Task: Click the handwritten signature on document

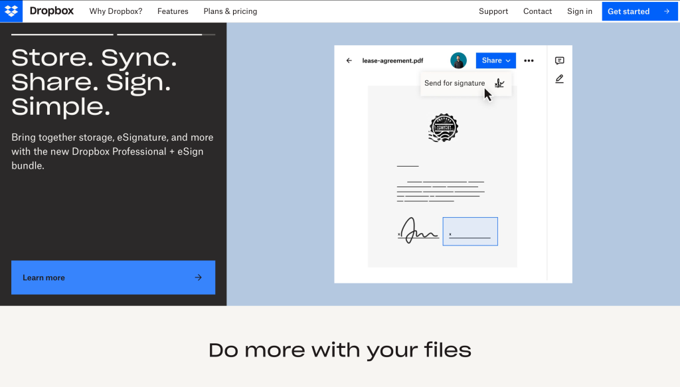Action: (x=418, y=230)
